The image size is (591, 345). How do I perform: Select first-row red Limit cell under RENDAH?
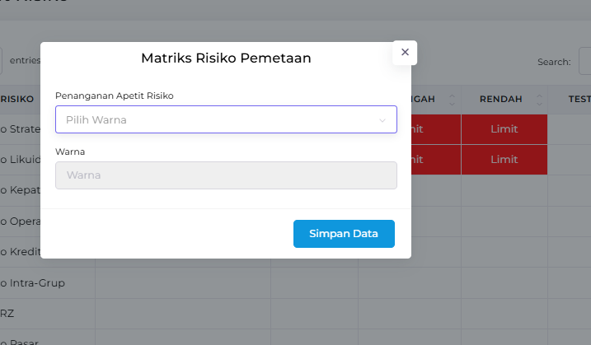tap(504, 129)
